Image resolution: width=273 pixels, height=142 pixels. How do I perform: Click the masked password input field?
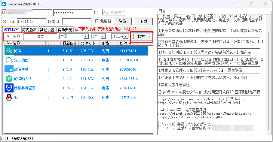point(72,13)
